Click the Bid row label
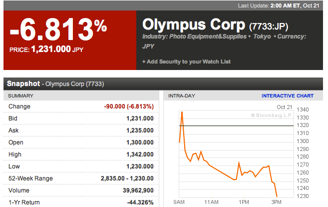The image size is (328, 207). tap(13, 118)
